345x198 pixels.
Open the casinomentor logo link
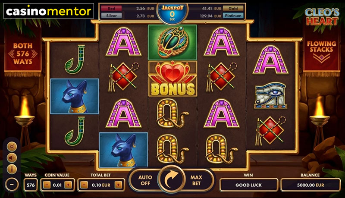click(x=49, y=11)
